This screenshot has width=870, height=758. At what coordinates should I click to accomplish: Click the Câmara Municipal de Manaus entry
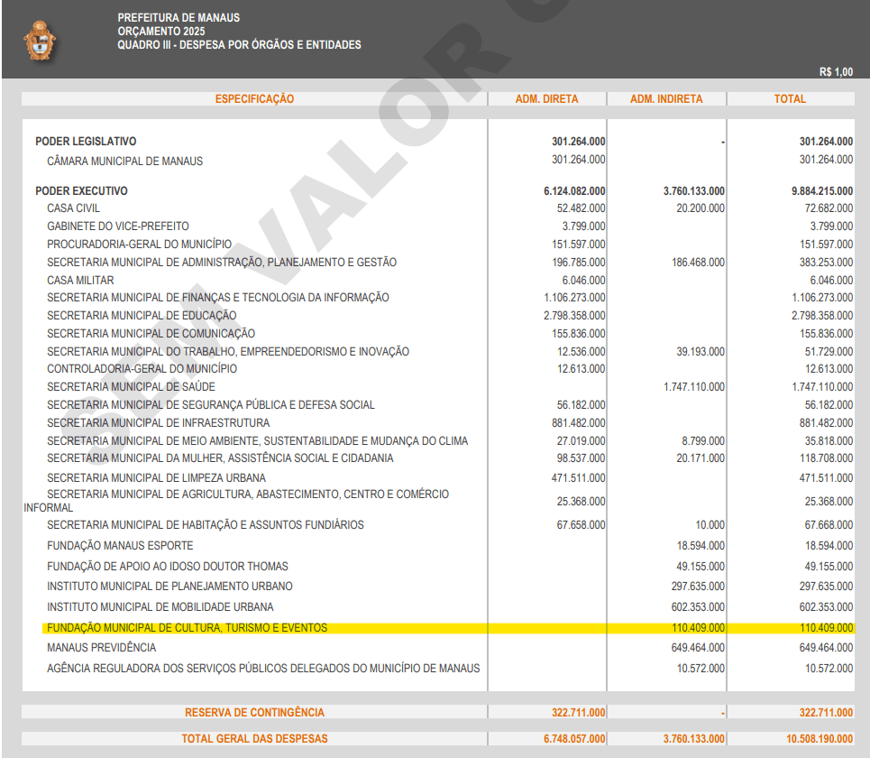[x=124, y=162]
